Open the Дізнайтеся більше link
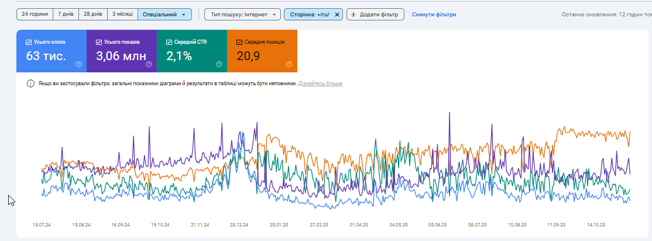 pos(320,83)
